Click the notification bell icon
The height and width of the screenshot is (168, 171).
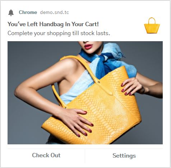11,13
